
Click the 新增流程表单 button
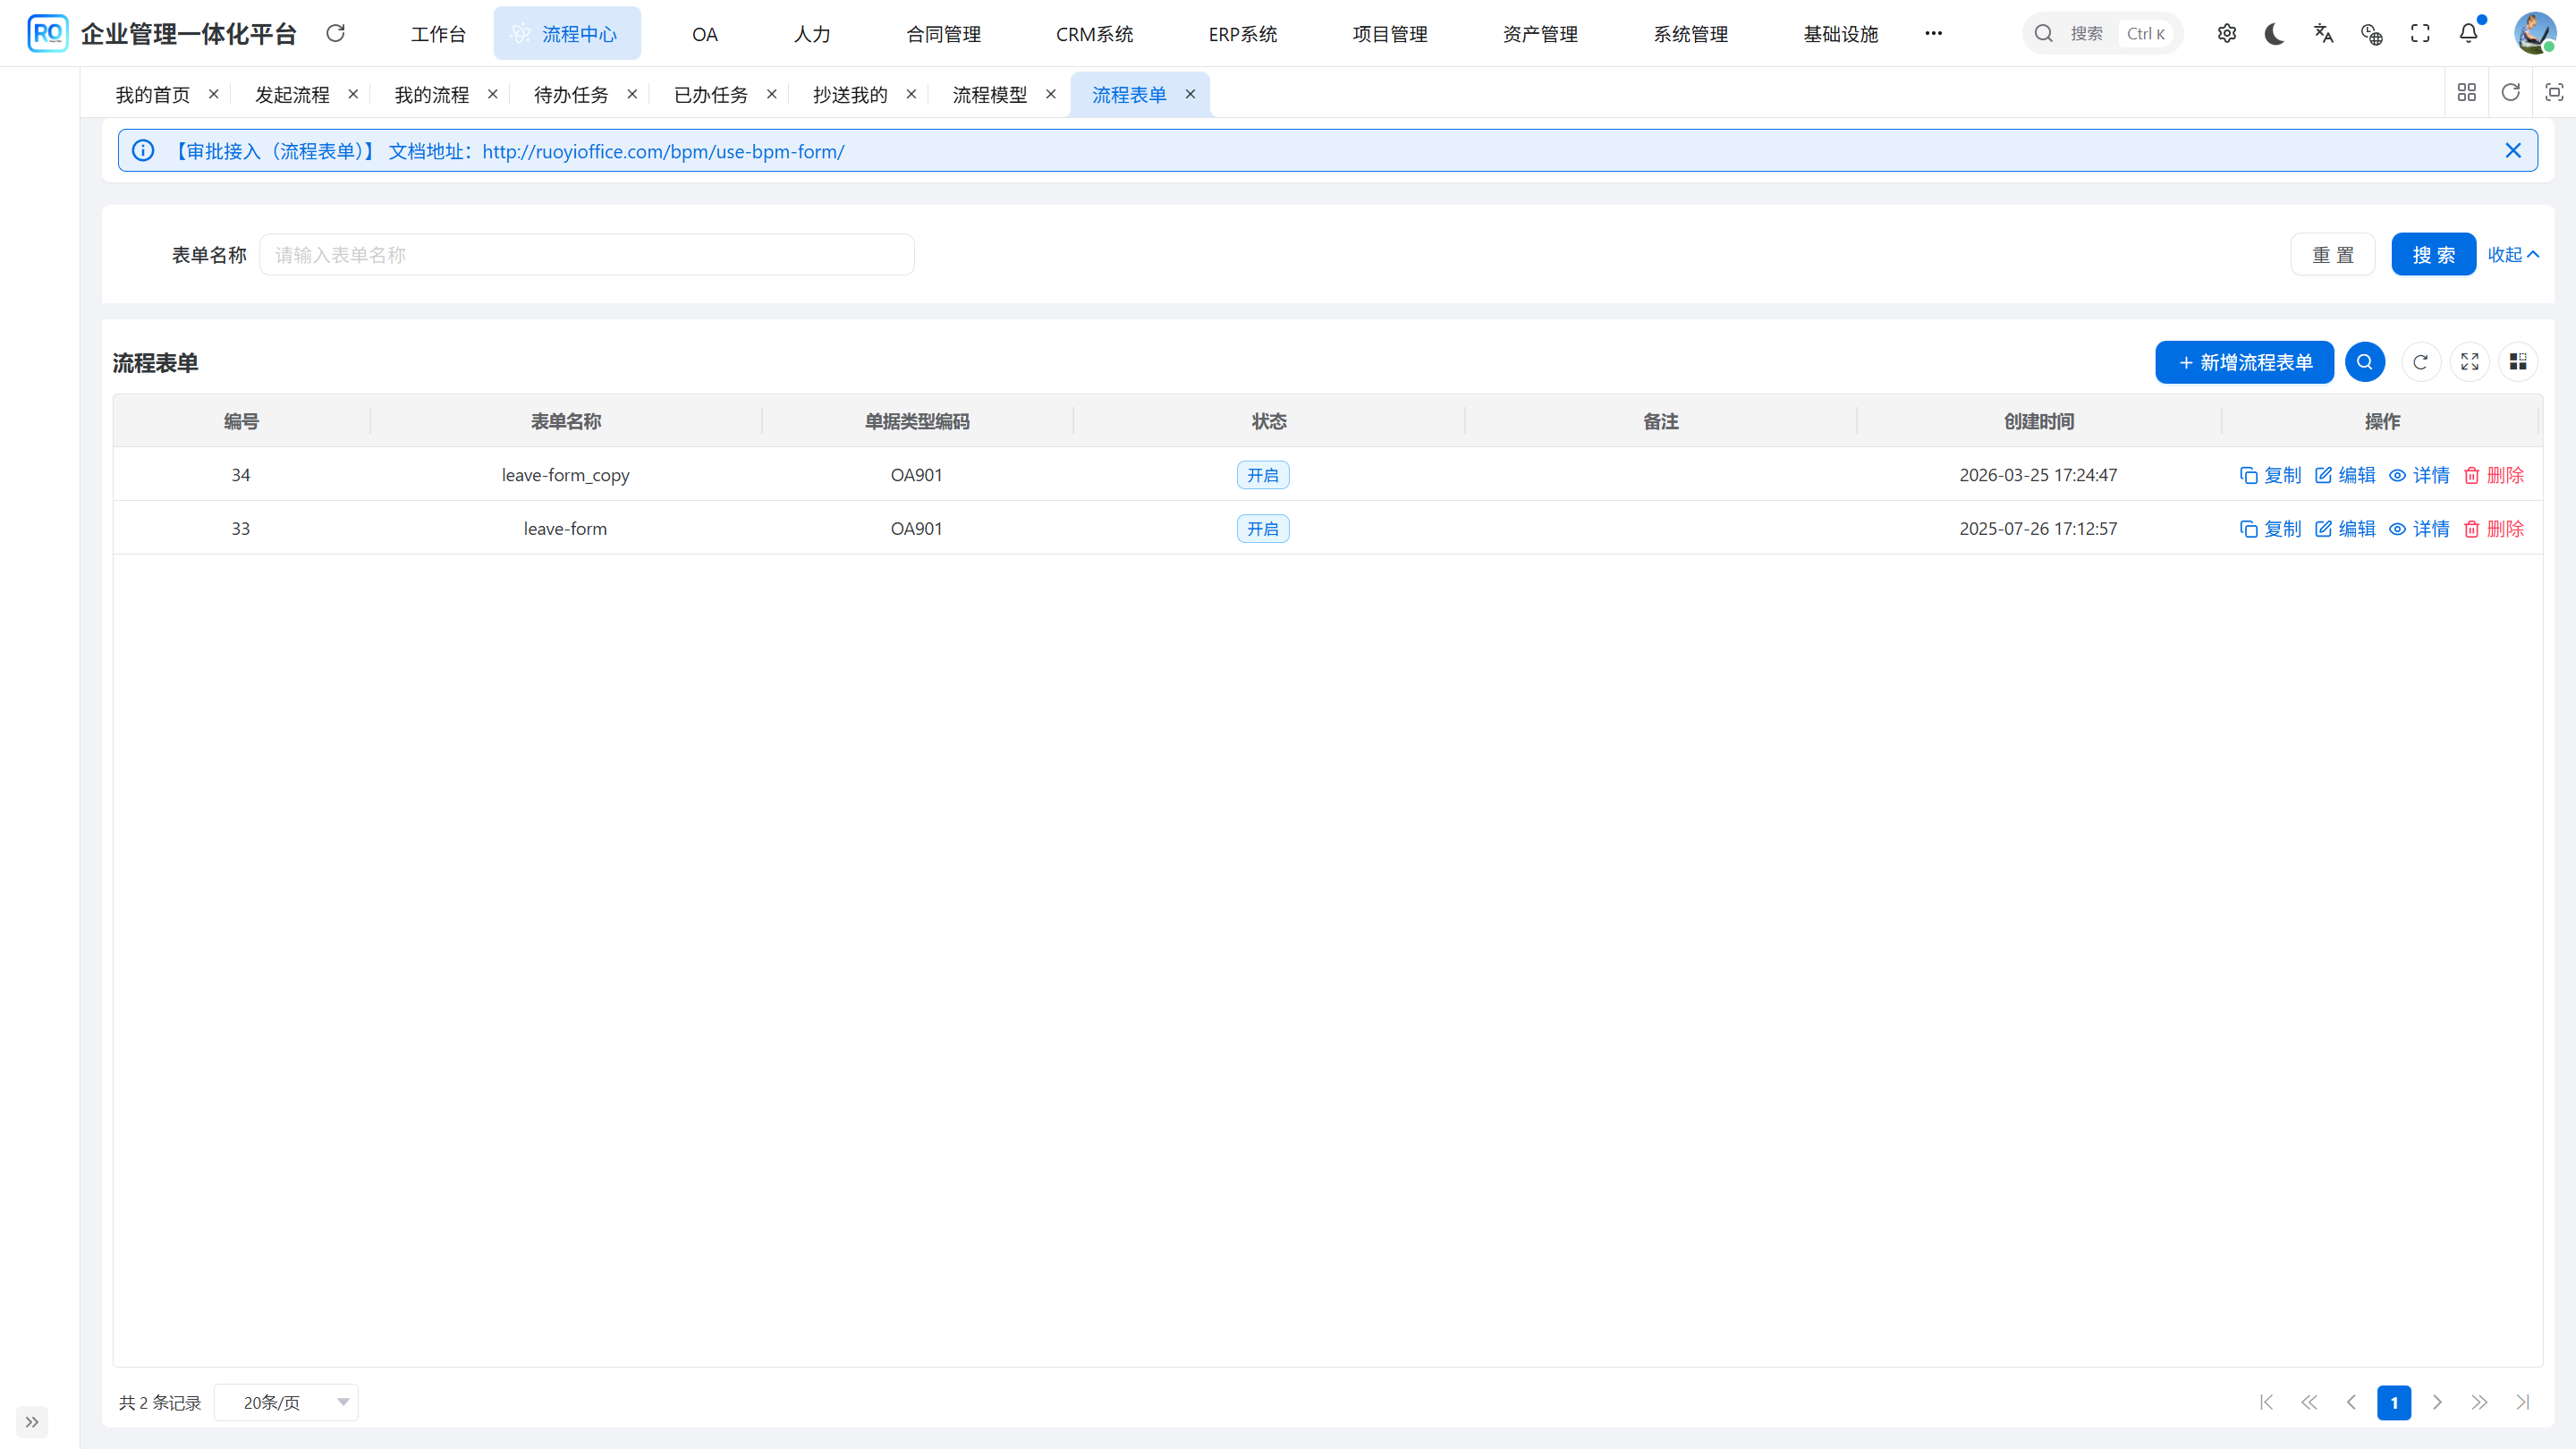click(2244, 362)
